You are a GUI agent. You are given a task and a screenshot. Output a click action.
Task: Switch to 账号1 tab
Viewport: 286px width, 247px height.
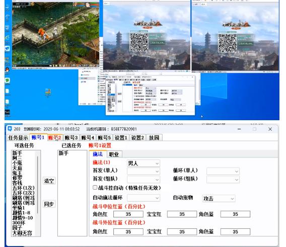point(38,137)
